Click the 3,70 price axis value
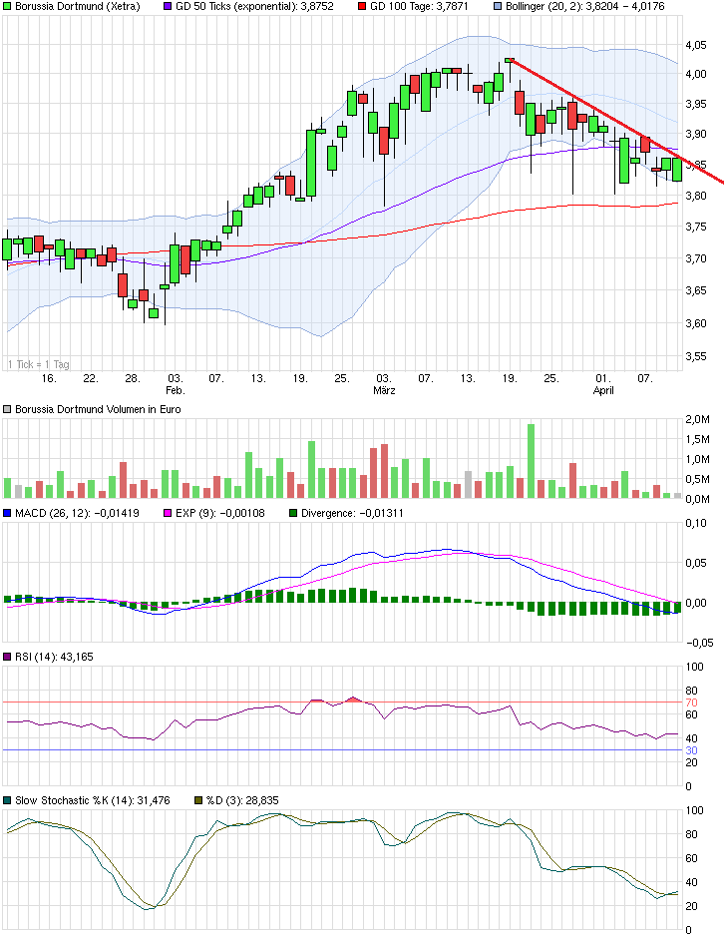Image resolution: width=724 pixels, height=938 pixels. pyautogui.click(x=696, y=258)
